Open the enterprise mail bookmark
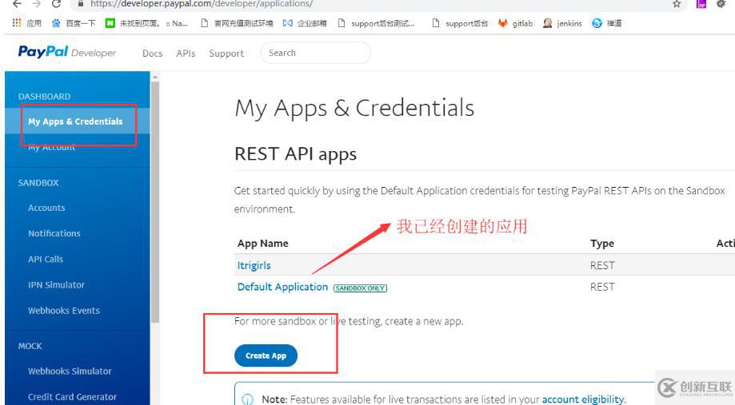This screenshot has height=405, width=735. (305, 23)
